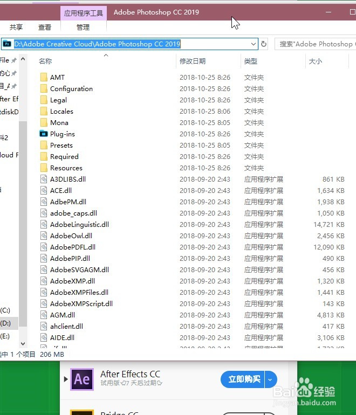356x415 pixels.
Task: Select the ACE.dll file icon
Action: pyautogui.click(x=44, y=191)
